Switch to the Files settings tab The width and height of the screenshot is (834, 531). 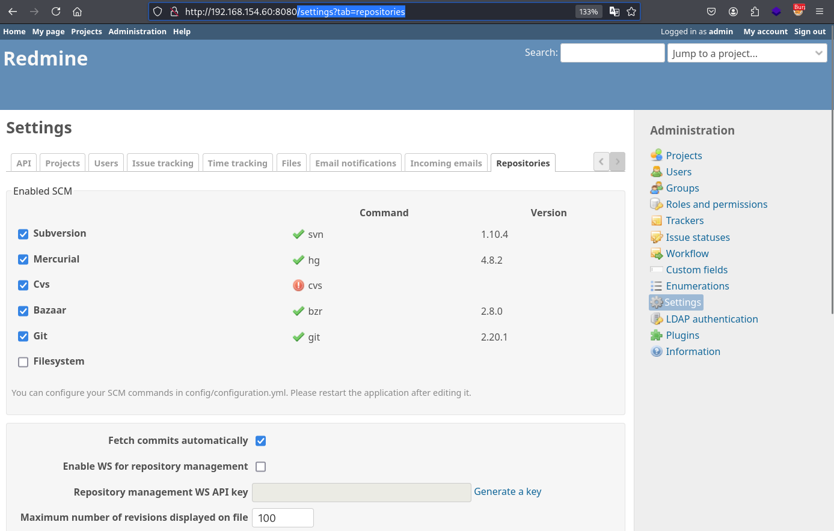pyautogui.click(x=292, y=163)
